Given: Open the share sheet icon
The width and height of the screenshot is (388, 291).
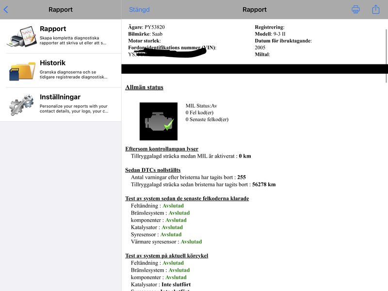Looking at the screenshot, I should coord(375,9).
